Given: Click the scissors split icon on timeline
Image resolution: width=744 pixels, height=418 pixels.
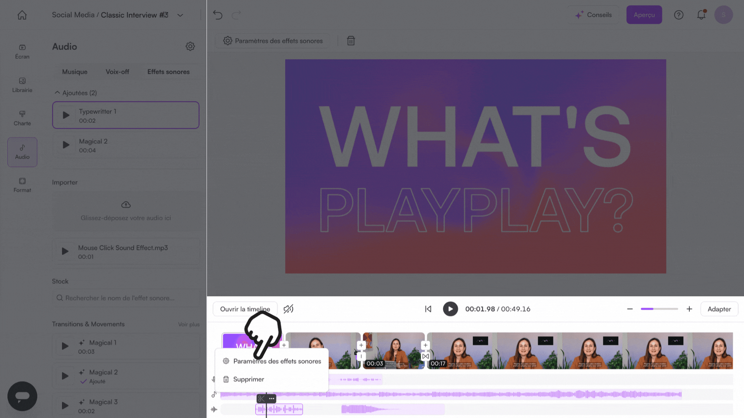Looking at the screenshot, I should 262,398.
